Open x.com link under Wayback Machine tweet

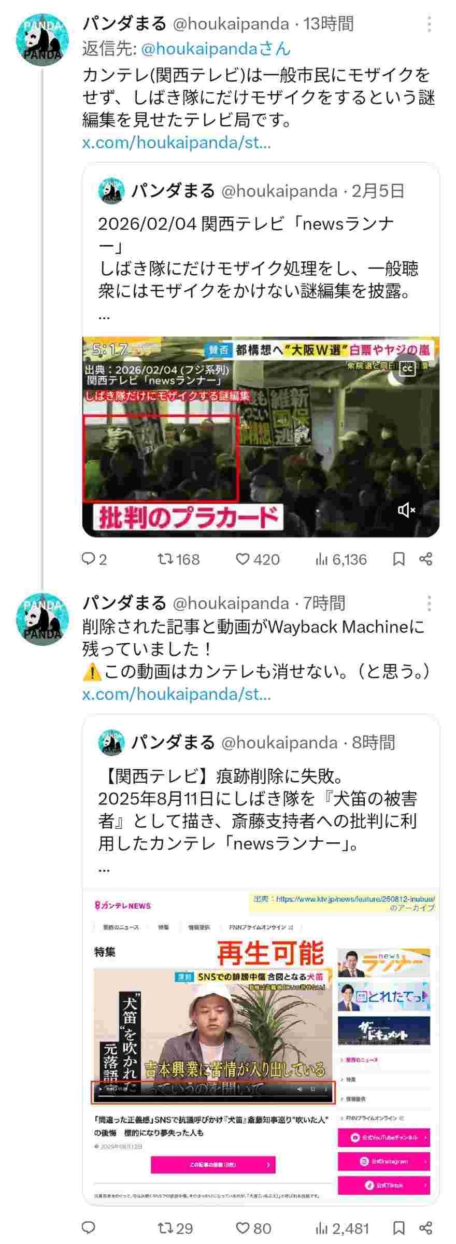pos(177,694)
